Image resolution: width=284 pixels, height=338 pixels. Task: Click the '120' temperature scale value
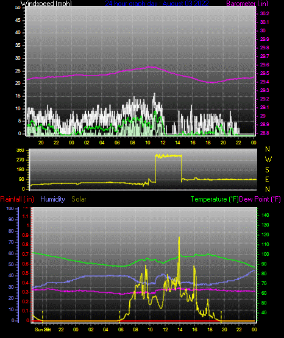click(265, 234)
